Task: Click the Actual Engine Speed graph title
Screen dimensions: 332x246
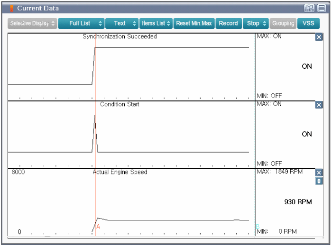Action: coord(120,172)
